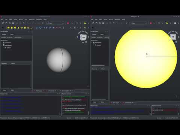
Task: Click navigation cube in right window viewport
Action: click(x=173, y=37)
